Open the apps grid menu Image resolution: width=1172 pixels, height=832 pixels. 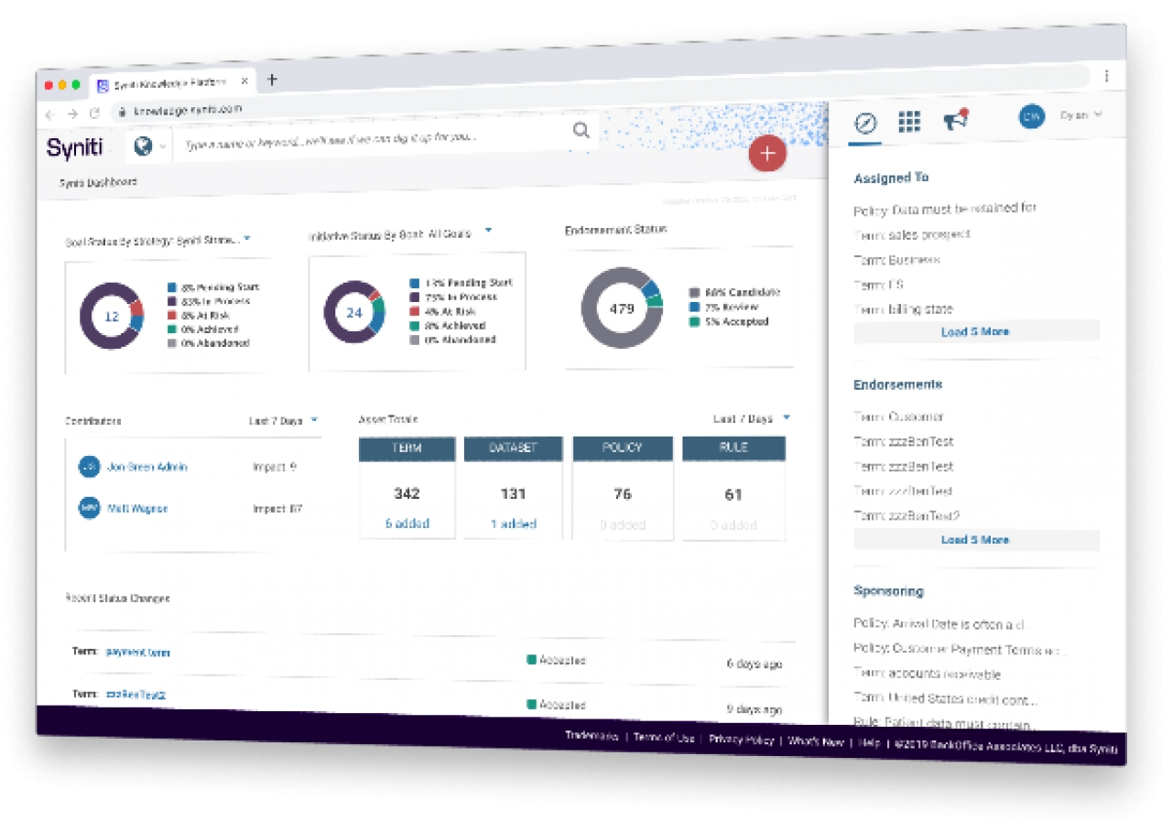911,120
